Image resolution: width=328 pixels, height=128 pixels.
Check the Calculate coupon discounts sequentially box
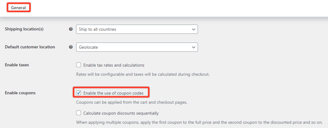[79, 113]
